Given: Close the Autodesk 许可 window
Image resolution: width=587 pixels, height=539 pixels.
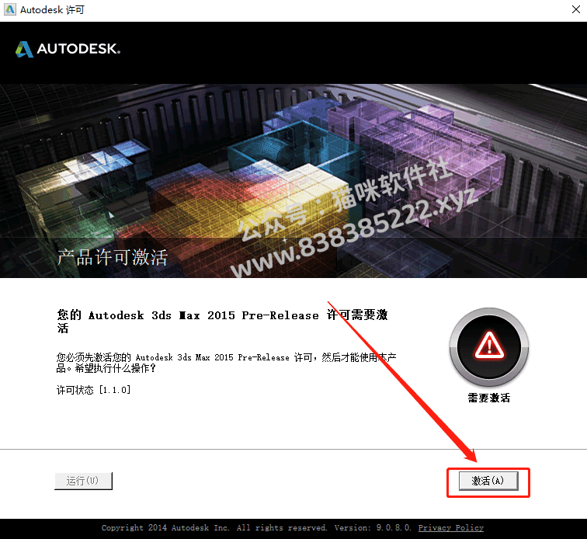Looking at the screenshot, I should [576, 9].
